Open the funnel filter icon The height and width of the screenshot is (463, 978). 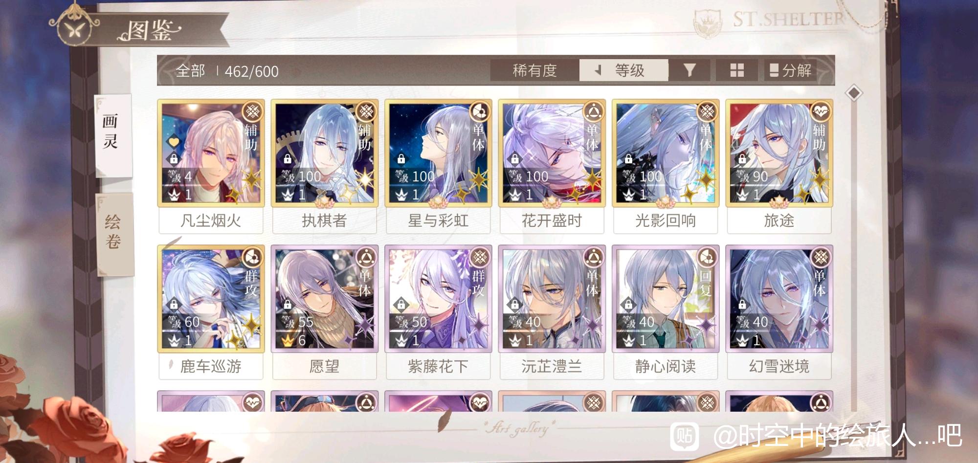[x=689, y=70]
